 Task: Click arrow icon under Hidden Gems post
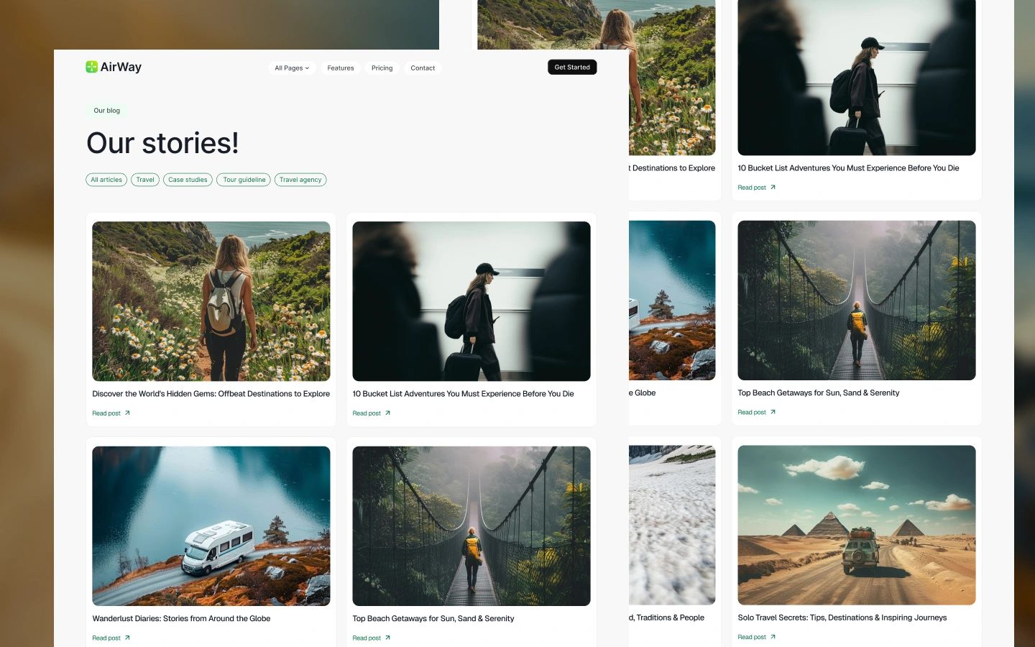pyautogui.click(x=127, y=413)
